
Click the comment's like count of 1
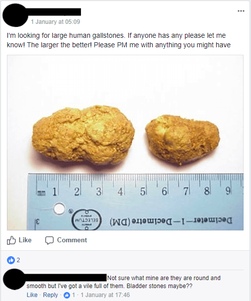[x=73, y=295]
